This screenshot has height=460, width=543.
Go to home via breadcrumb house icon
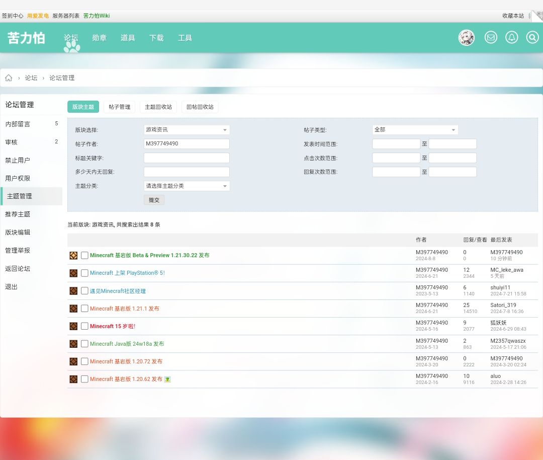[x=9, y=78]
